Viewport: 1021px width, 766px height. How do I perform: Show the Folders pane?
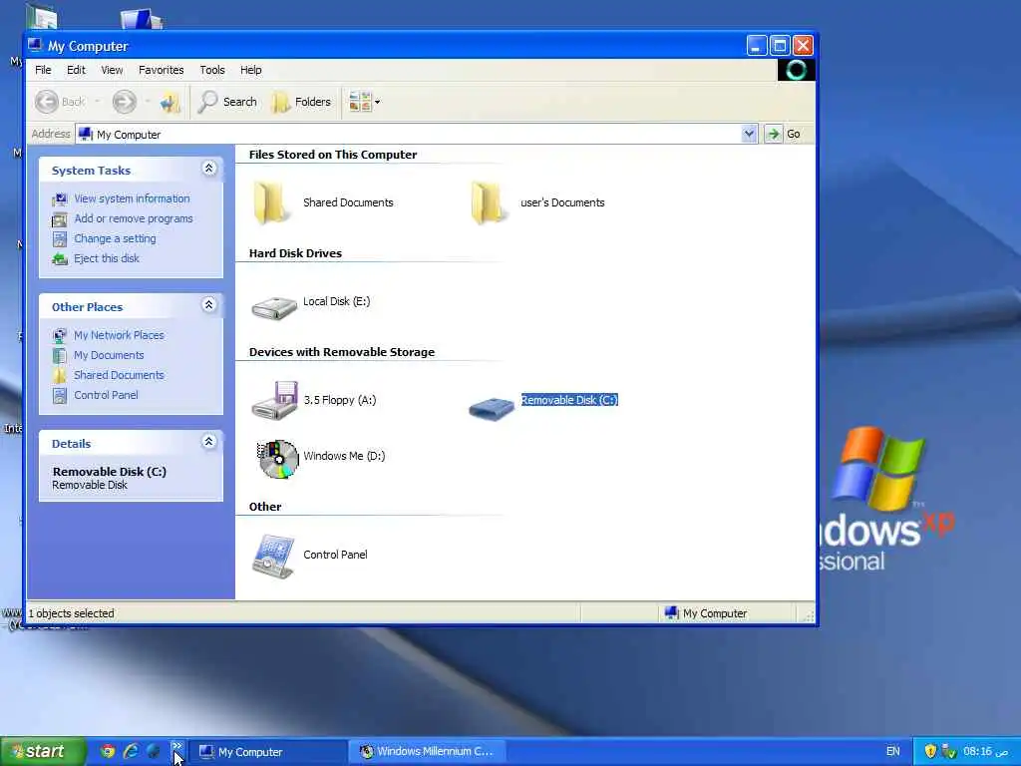(x=301, y=102)
